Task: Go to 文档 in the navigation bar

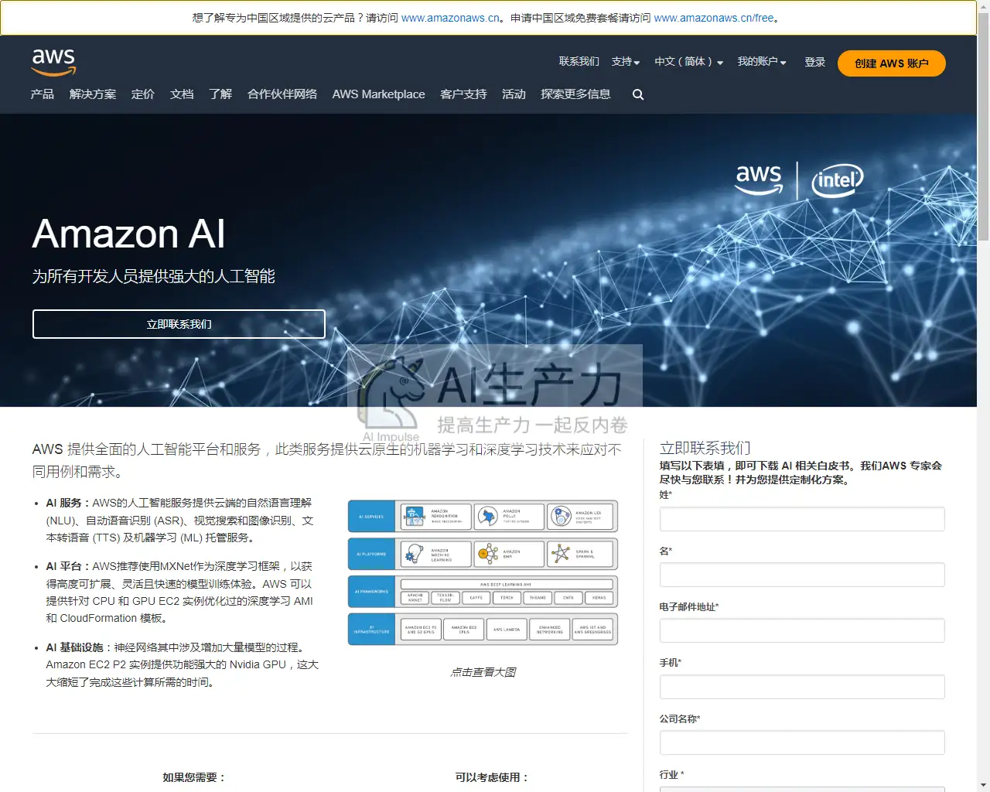Action: tap(182, 94)
